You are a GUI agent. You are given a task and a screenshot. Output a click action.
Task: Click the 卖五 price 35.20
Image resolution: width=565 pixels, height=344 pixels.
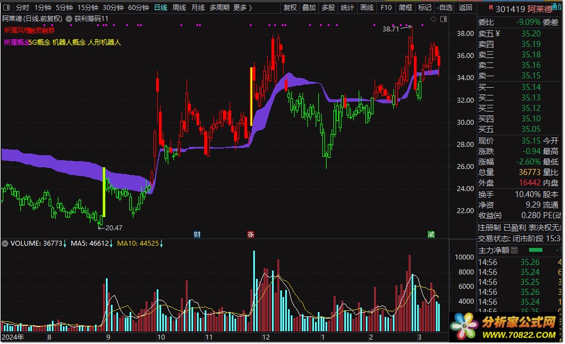(x=531, y=34)
